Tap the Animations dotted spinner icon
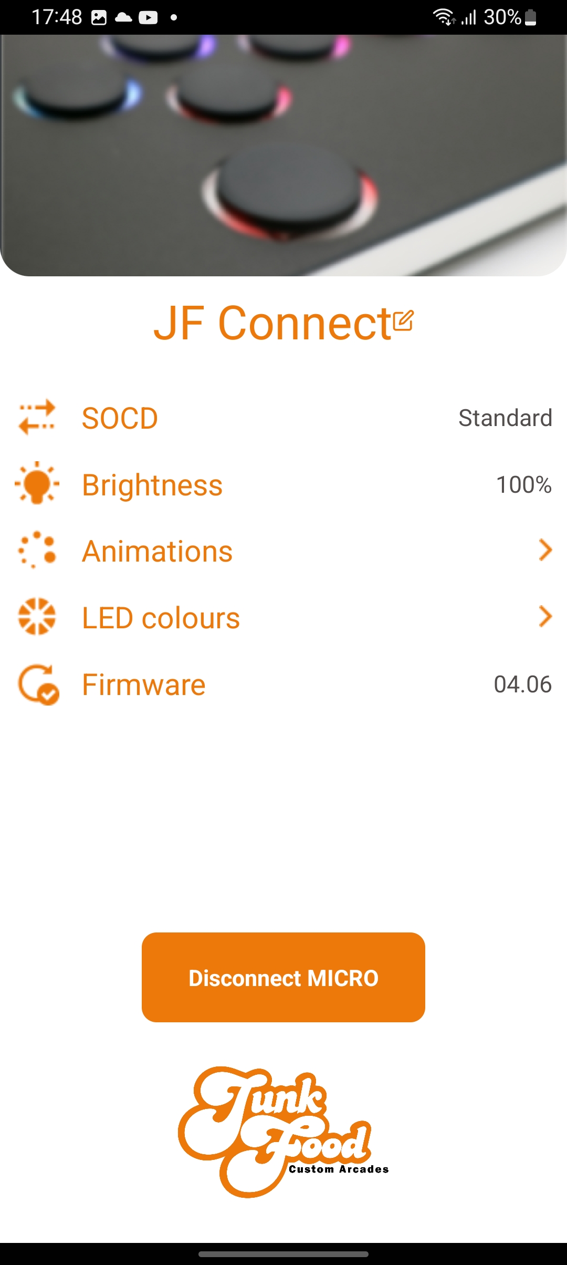 pyautogui.click(x=37, y=550)
